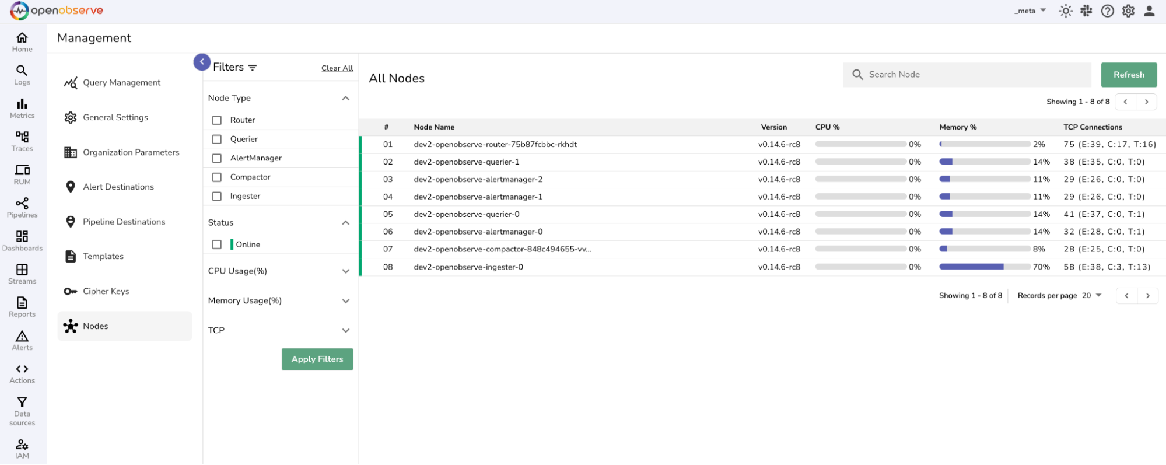Tick the Online status checkbox

pos(217,244)
